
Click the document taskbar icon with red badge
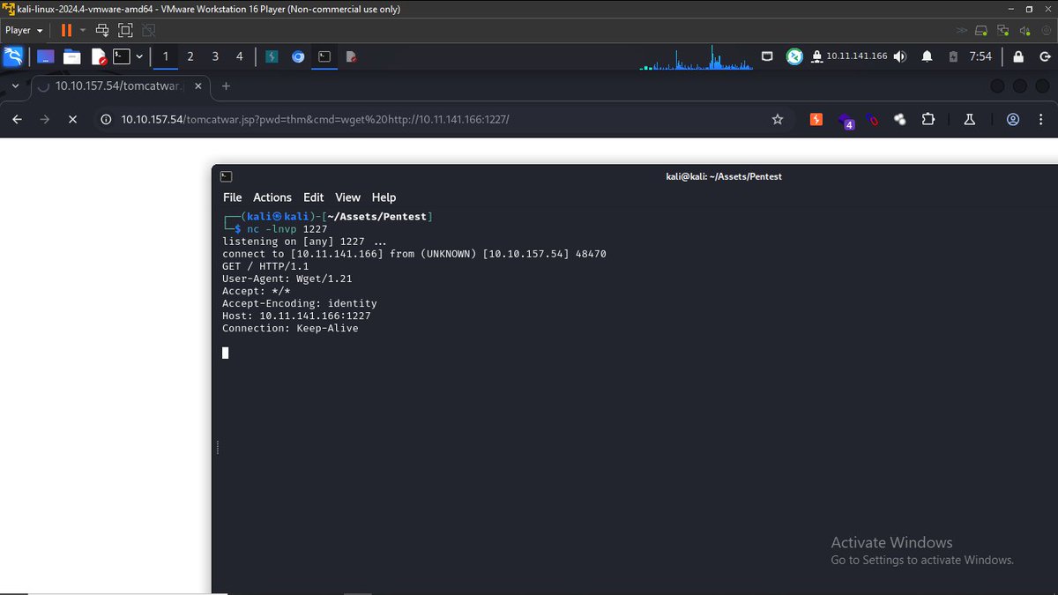coord(351,57)
